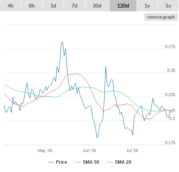Click the 0.275 y-axis label
179x172 pixels.
[x=170, y=46]
